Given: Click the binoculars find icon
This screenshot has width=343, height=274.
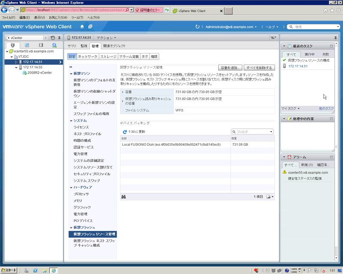Looking at the screenshot, I should (123, 197).
